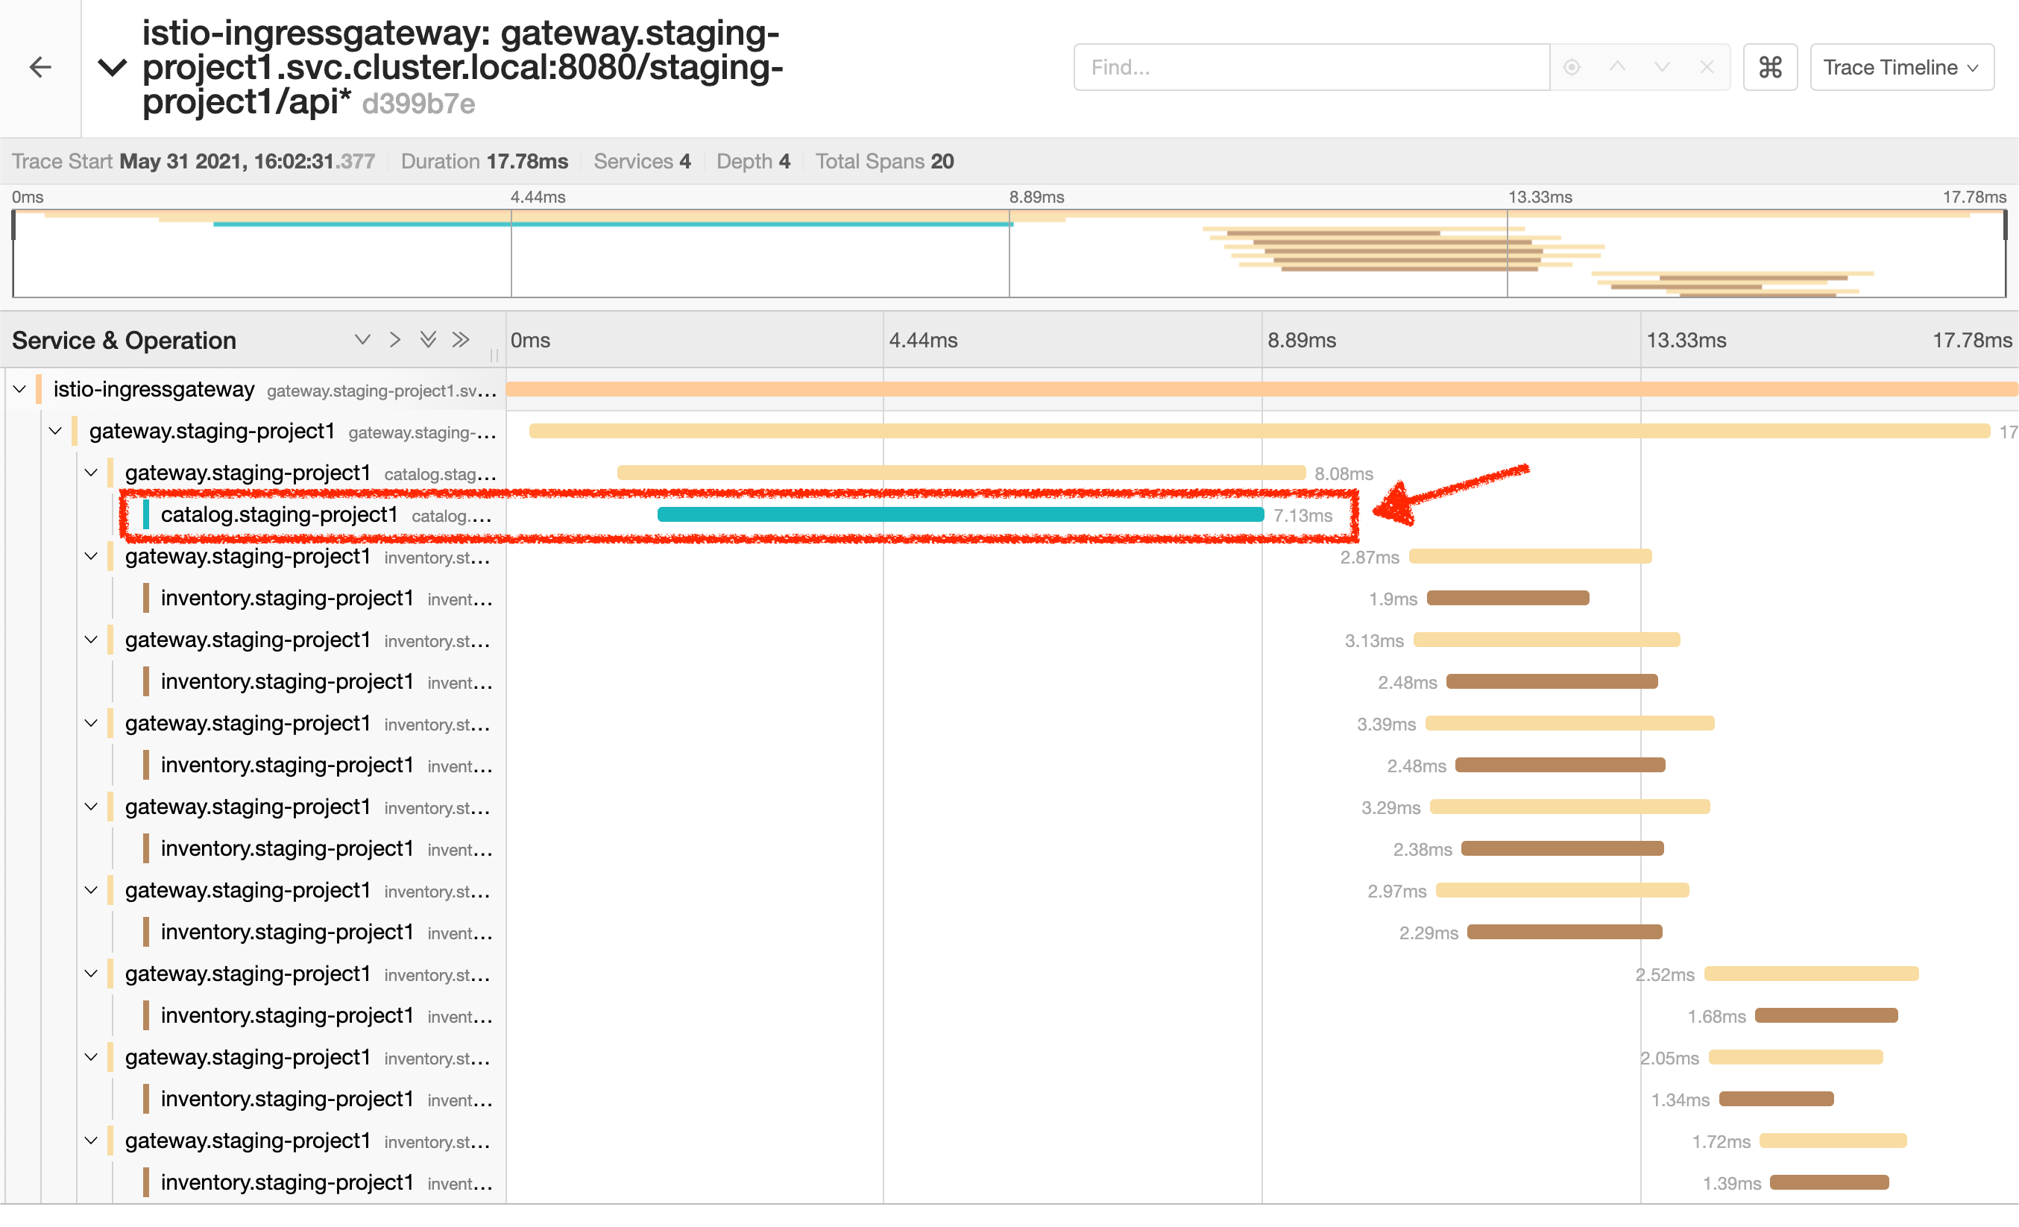Collapse all spans with the double-right chevron
Image resolution: width=2019 pixels, height=1227 pixels.
coord(462,340)
